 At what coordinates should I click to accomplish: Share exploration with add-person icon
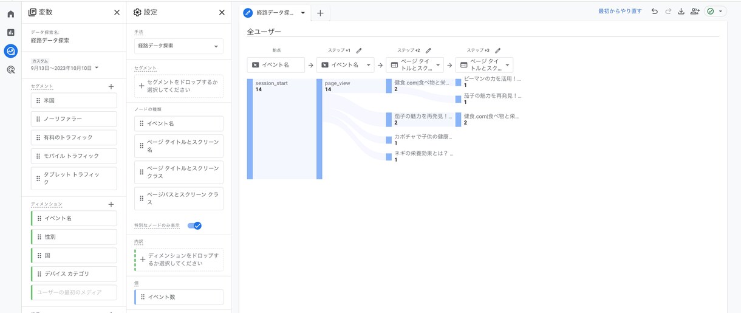point(695,12)
